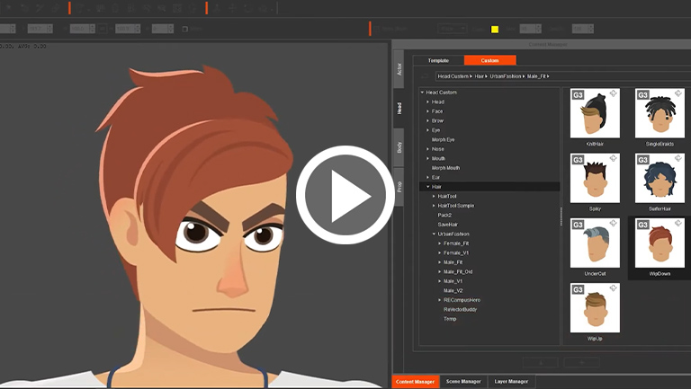Select the Male_Fit_Old folder
The image size is (691, 389).
tap(458, 272)
